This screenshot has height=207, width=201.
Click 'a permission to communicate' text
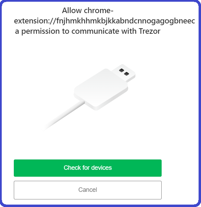click(68, 32)
